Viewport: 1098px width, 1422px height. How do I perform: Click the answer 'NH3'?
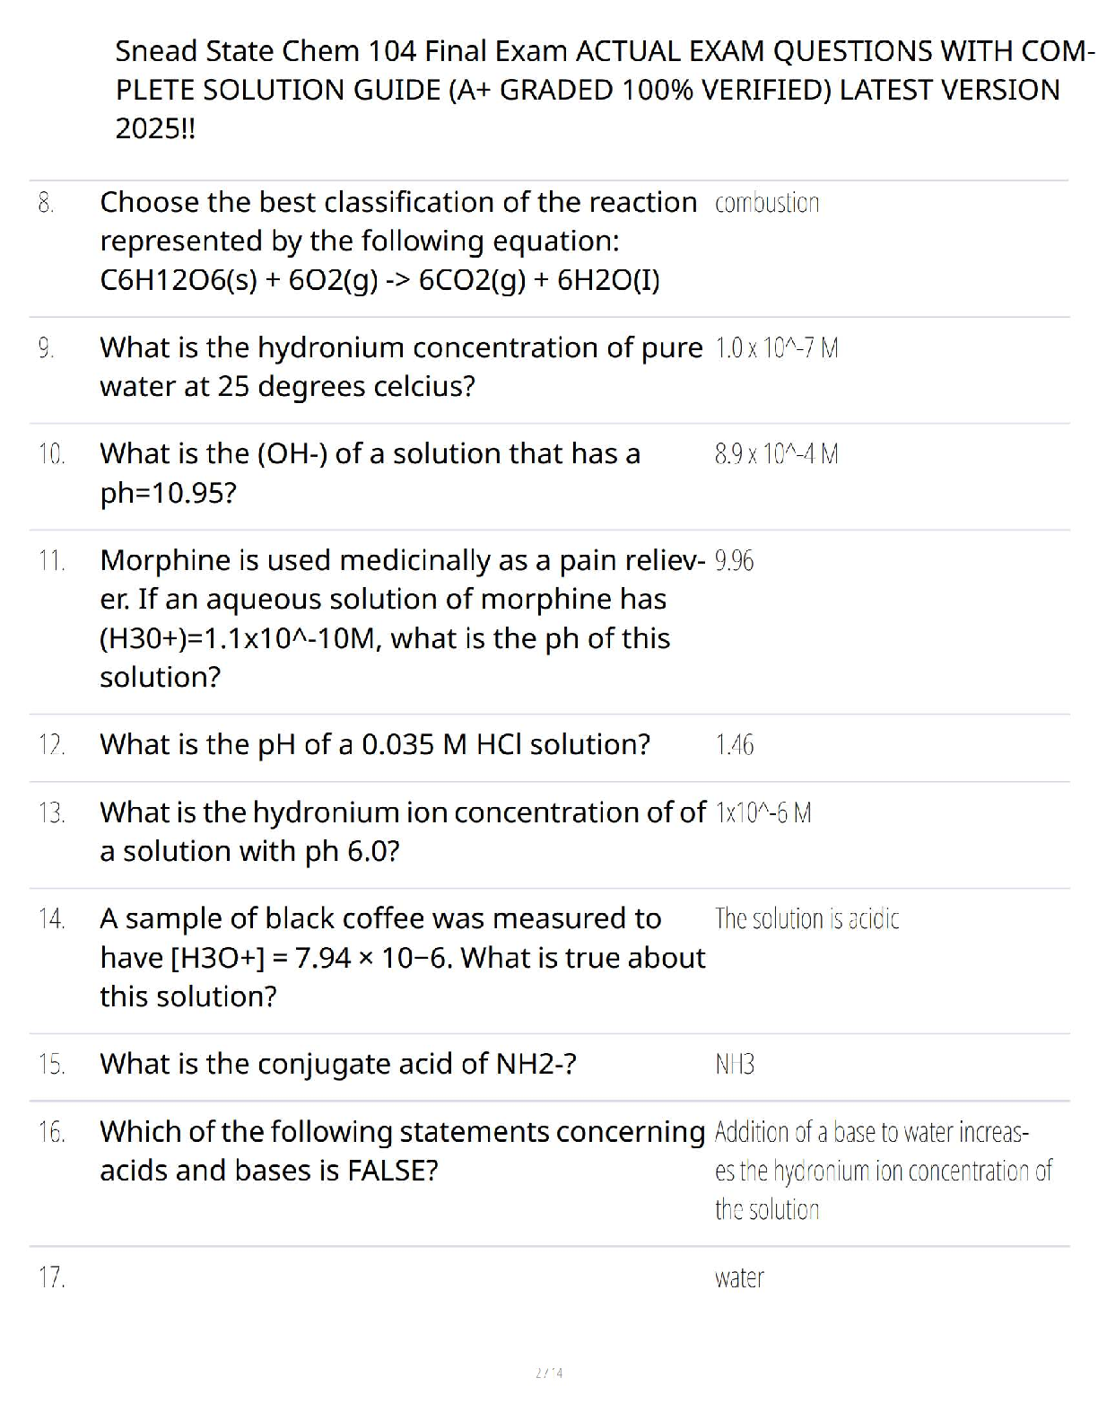coord(735,1065)
